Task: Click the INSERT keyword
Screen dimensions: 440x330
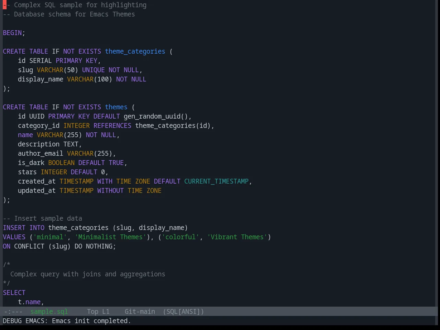Action: [x=14, y=228]
